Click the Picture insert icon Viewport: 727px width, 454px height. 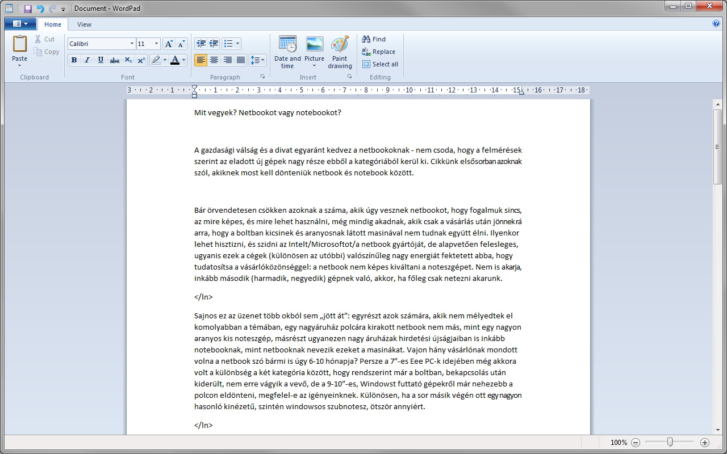click(x=314, y=44)
